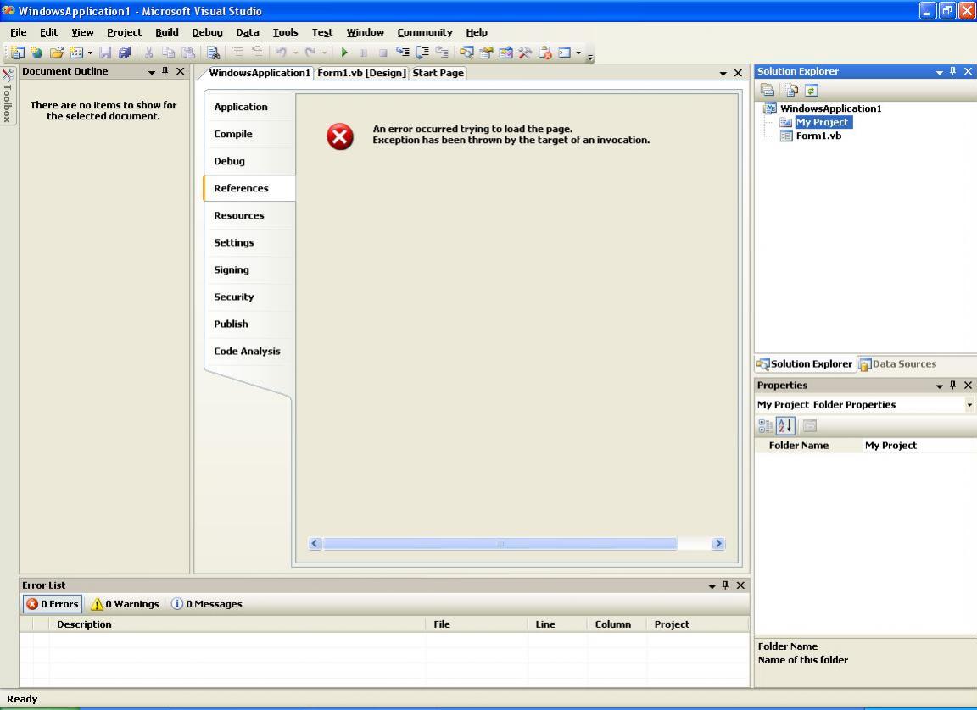The height and width of the screenshot is (710, 977).
Task: Click the Undo arrow icon
Action: click(x=282, y=53)
